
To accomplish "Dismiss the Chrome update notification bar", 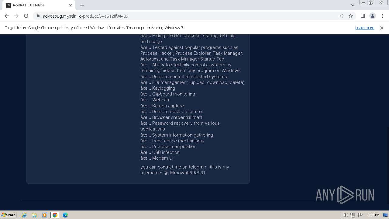I will (382, 28).
